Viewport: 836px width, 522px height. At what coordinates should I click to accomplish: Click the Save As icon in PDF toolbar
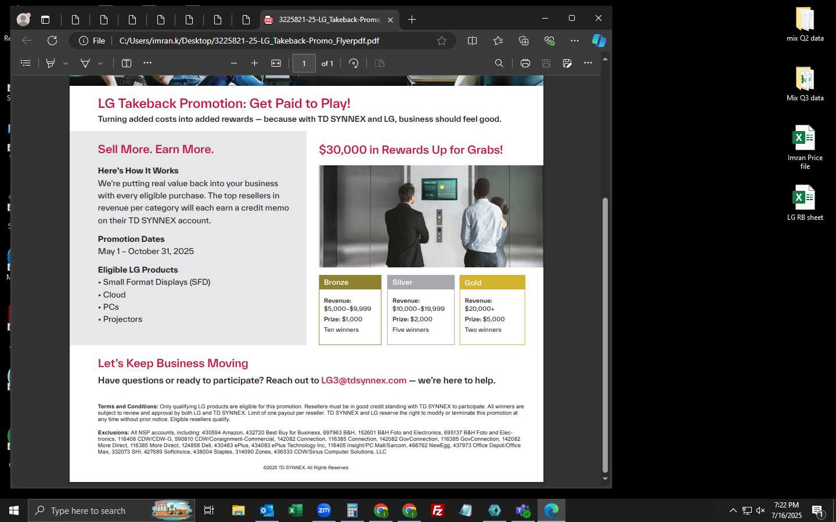tap(567, 63)
